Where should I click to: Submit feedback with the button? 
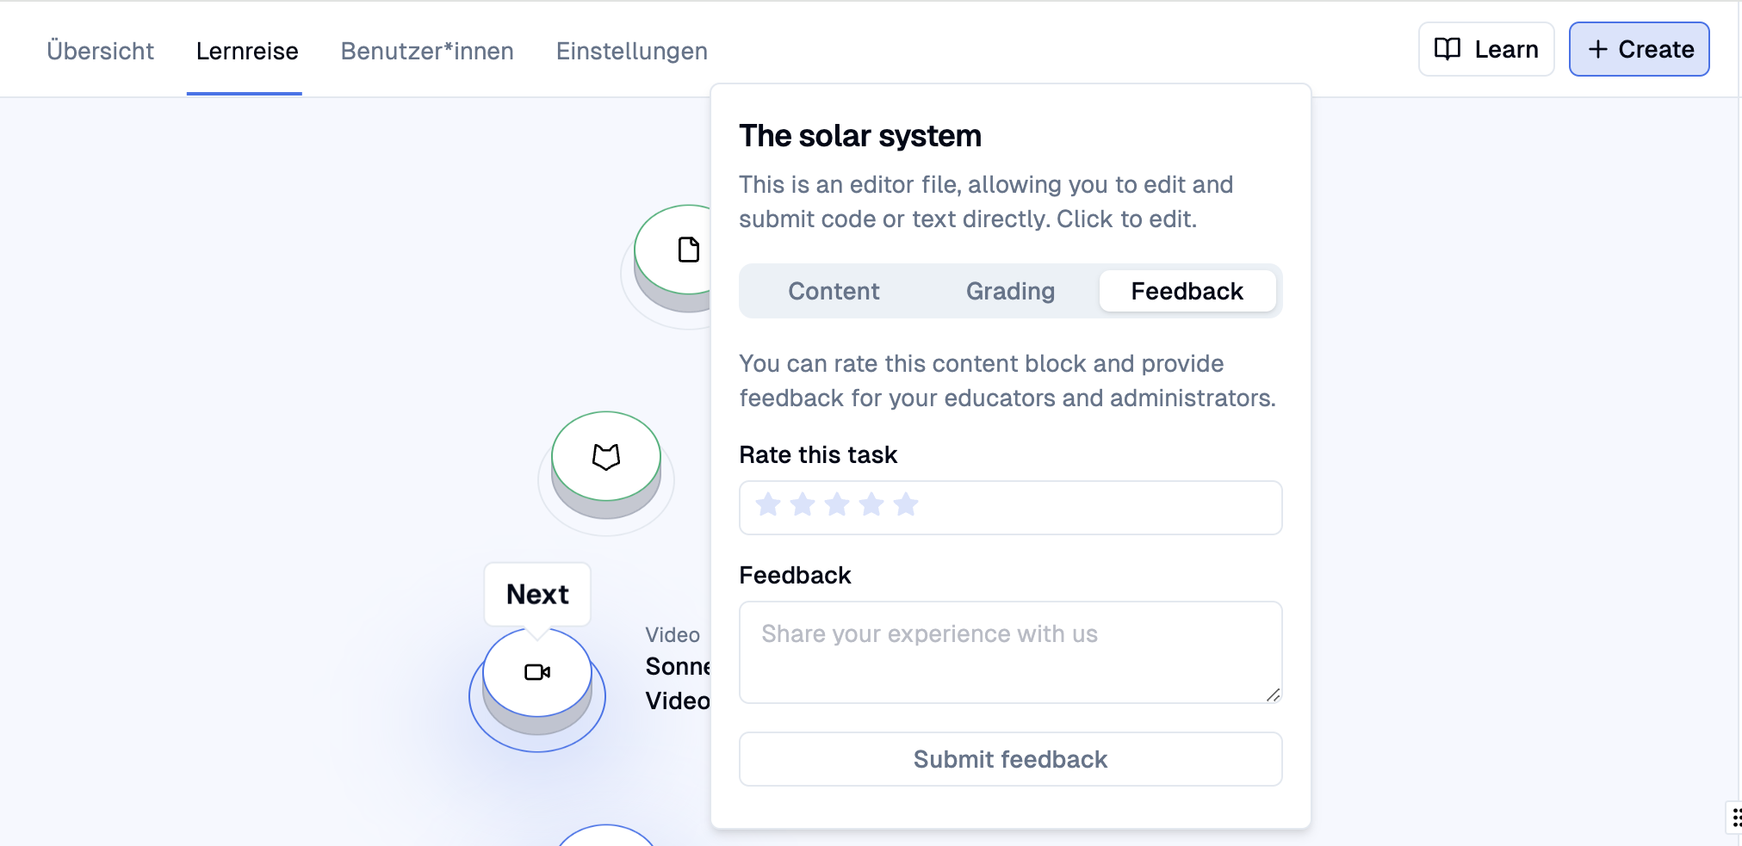click(x=1010, y=759)
